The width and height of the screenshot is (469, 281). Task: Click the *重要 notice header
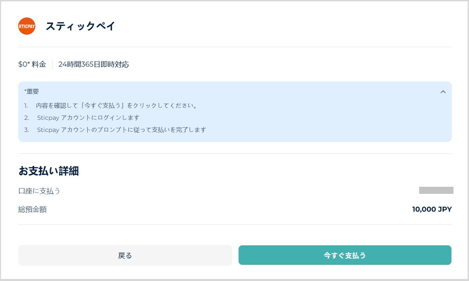coord(32,92)
